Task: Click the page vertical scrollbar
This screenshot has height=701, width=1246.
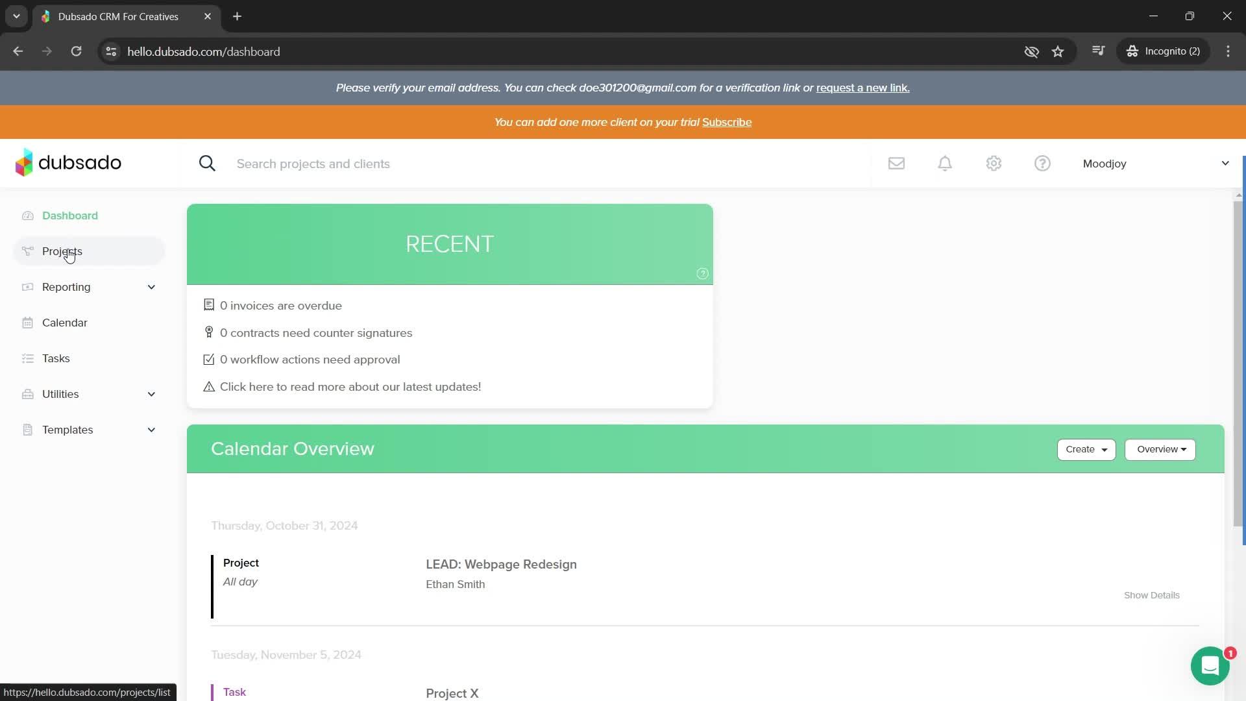Action: pos(1238,363)
